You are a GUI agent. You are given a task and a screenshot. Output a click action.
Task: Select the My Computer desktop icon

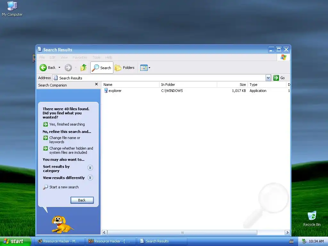point(12,9)
